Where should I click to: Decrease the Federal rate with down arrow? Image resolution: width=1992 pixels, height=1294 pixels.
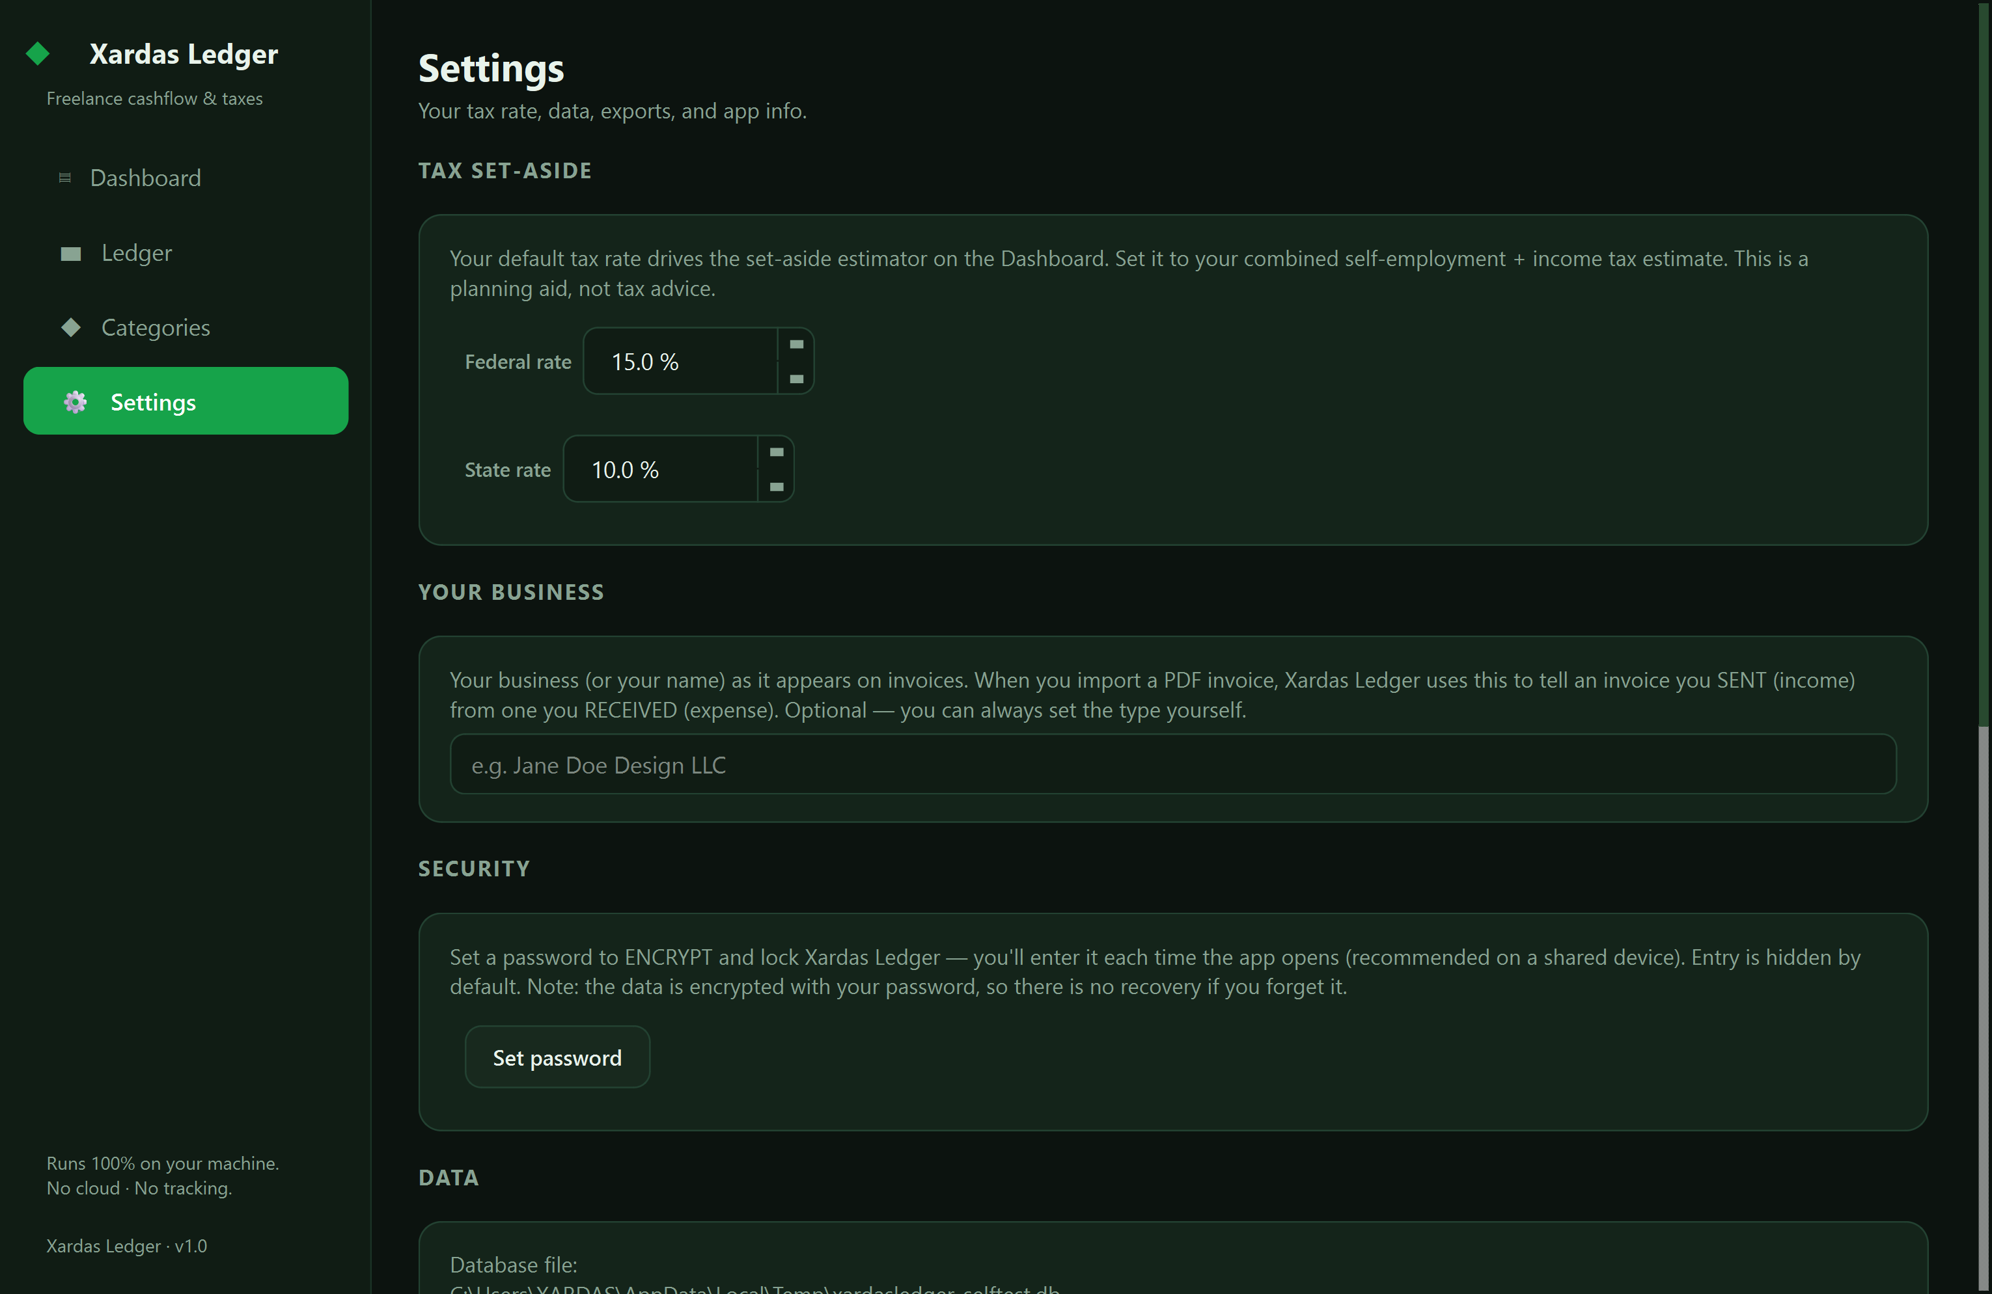click(796, 379)
